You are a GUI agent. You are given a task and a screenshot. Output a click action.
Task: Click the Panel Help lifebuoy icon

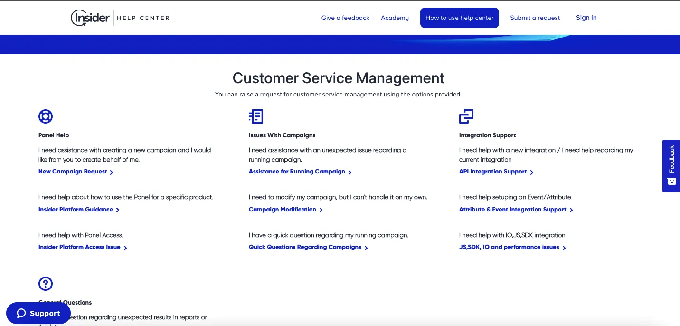coord(46,116)
